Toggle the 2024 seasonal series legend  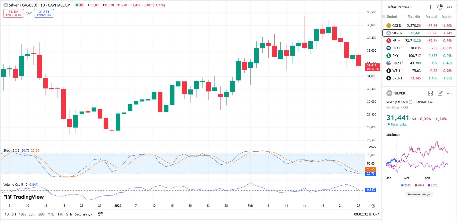(x=419, y=185)
